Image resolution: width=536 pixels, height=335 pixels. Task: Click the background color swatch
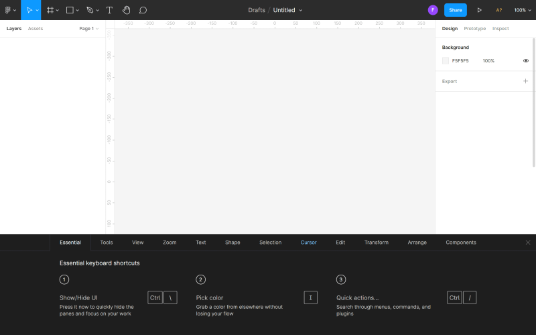446,61
